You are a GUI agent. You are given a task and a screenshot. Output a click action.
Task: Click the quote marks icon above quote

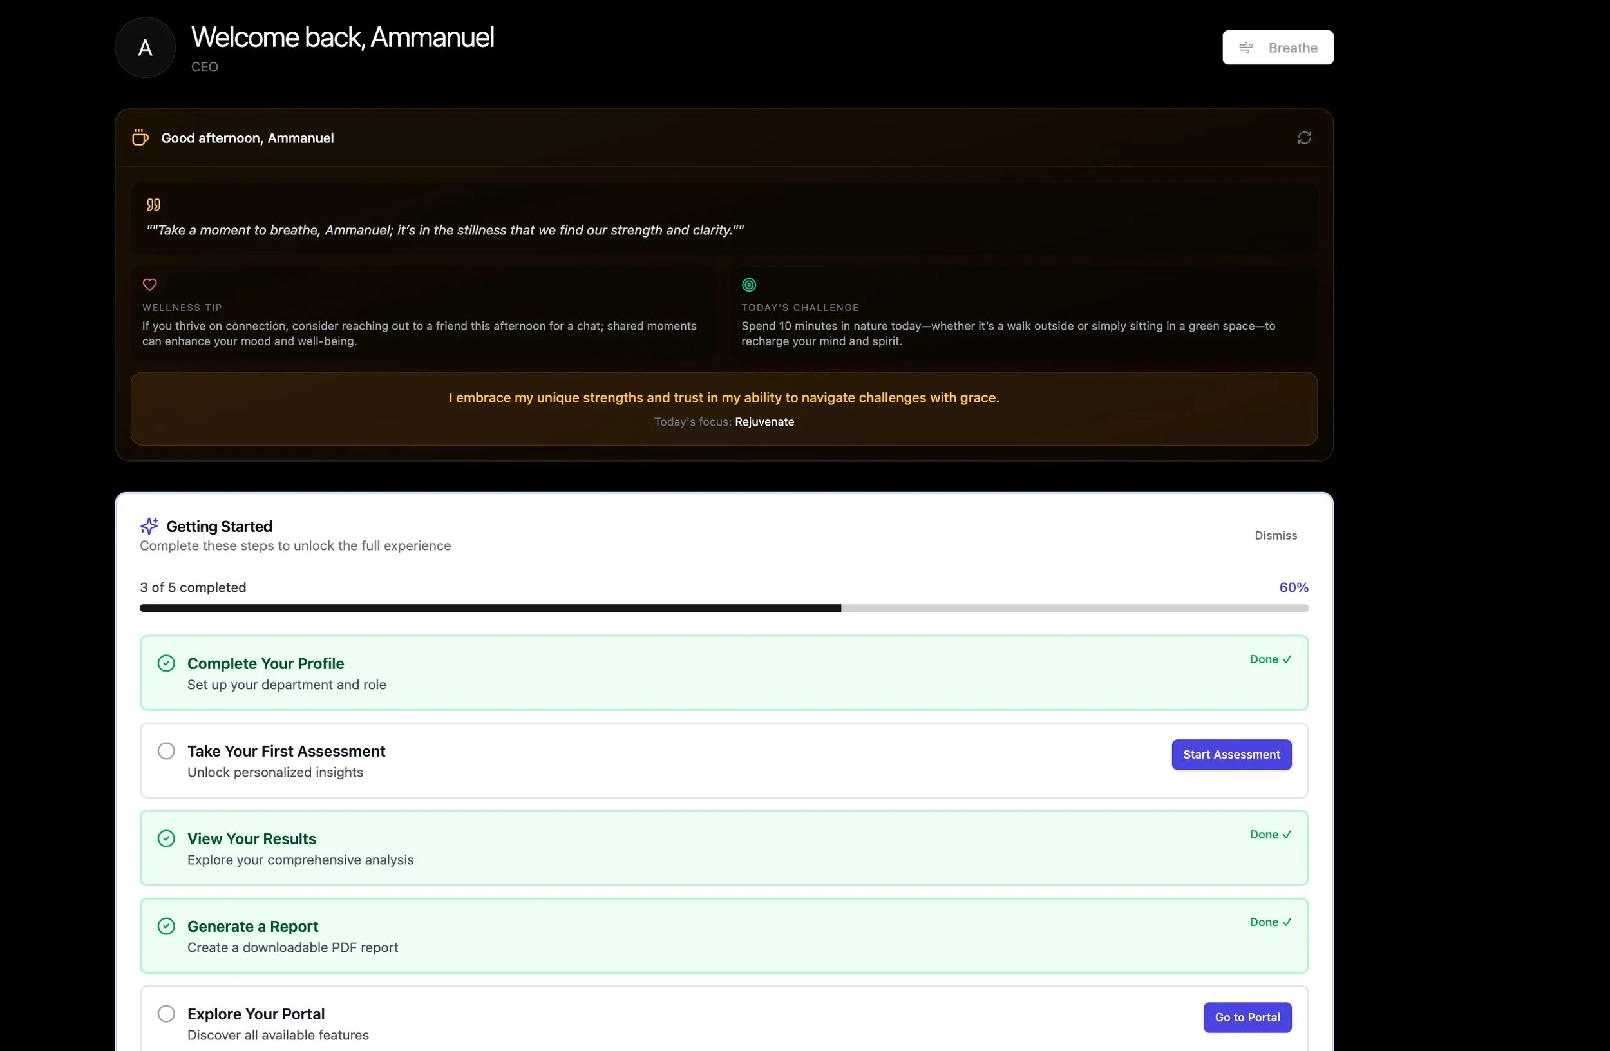[153, 204]
